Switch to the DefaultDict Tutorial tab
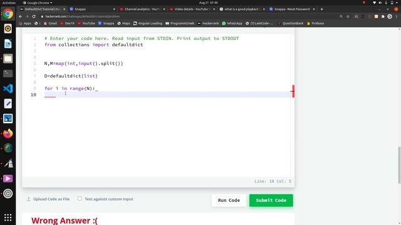This screenshot has width=401, height=225. 43,9
